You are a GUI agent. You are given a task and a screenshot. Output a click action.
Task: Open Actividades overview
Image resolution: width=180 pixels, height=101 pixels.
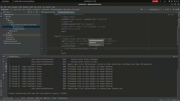5,1
